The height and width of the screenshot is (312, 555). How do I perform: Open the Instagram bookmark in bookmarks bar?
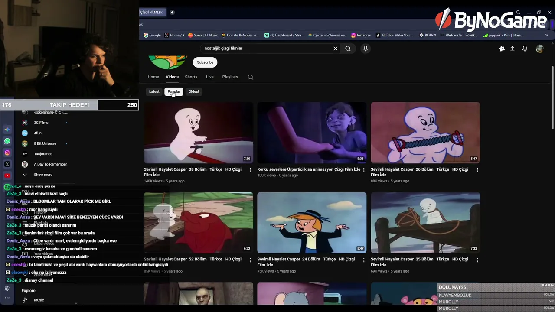point(362,35)
